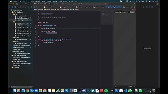The width and height of the screenshot is (168, 94).
Task: Collapse the Fine Line GamesUITests folder
Action: click(x=11, y=61)
